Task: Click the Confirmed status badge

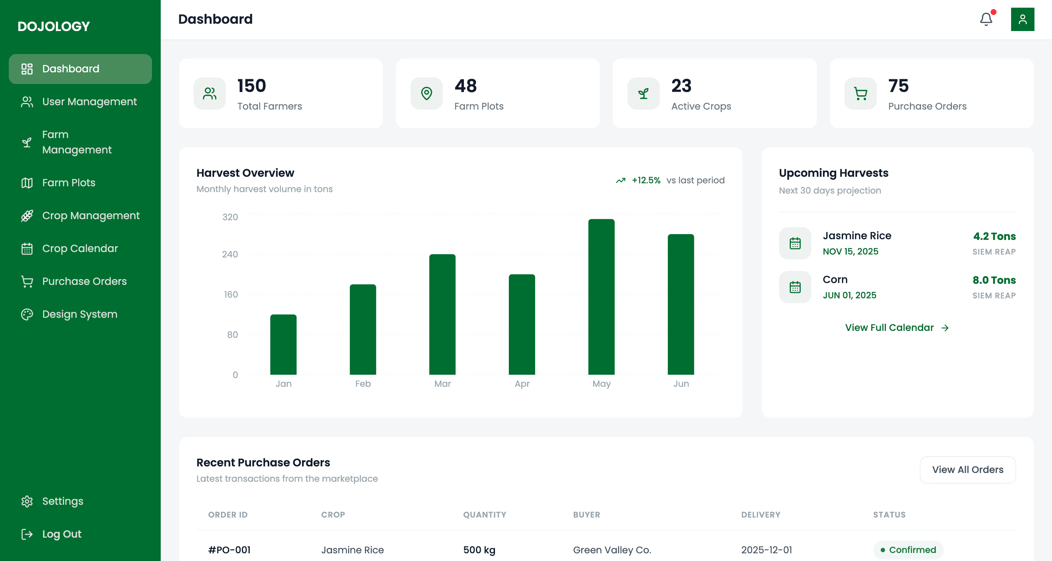Action: (908, 550)
